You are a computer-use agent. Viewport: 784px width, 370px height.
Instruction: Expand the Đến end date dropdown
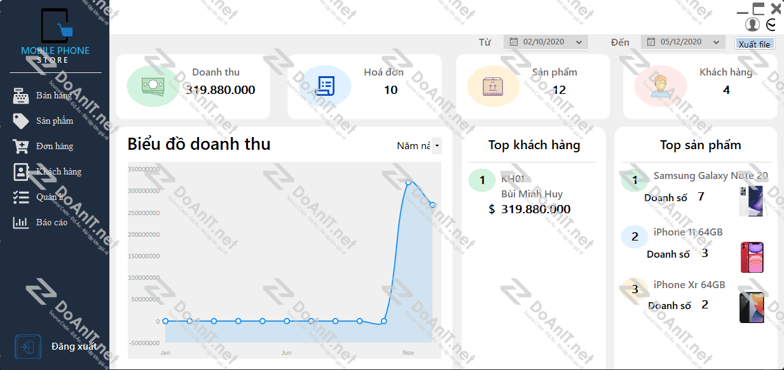click(717, 43)
